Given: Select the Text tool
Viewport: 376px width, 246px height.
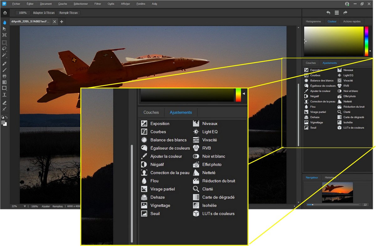Looking at the screenshot, I should (4, 95).
